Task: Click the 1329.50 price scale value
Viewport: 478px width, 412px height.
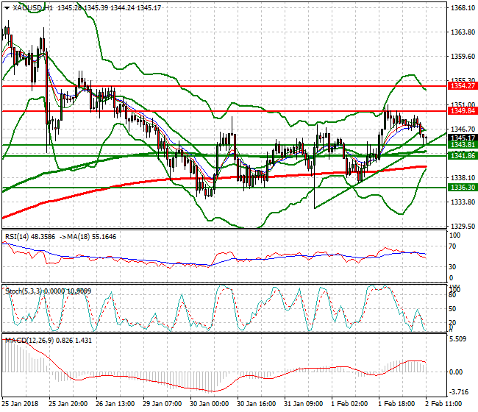Action: (463, 227)
